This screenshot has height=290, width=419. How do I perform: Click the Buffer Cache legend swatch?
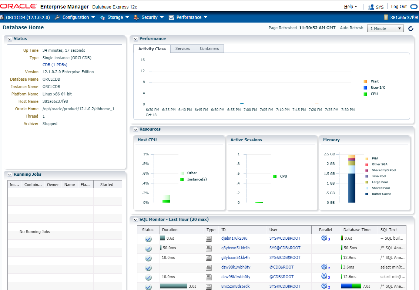click(x=367, y=194)
